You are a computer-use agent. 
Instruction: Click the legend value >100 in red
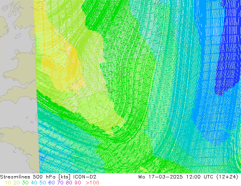[92, 183]
